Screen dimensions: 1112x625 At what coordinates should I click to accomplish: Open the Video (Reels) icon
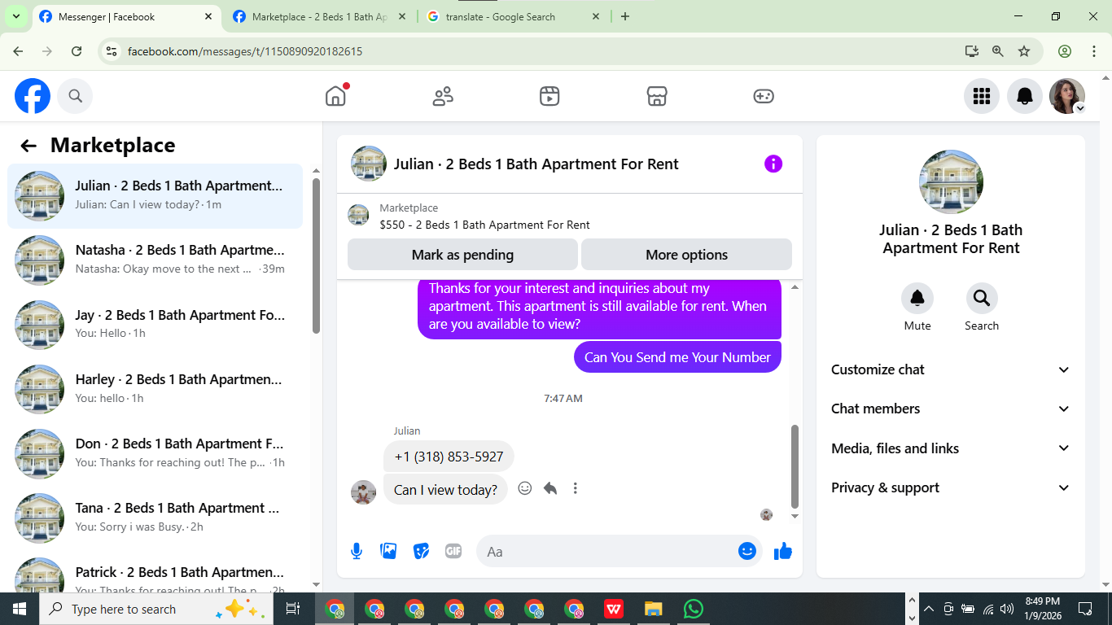[x=549, y=96]
